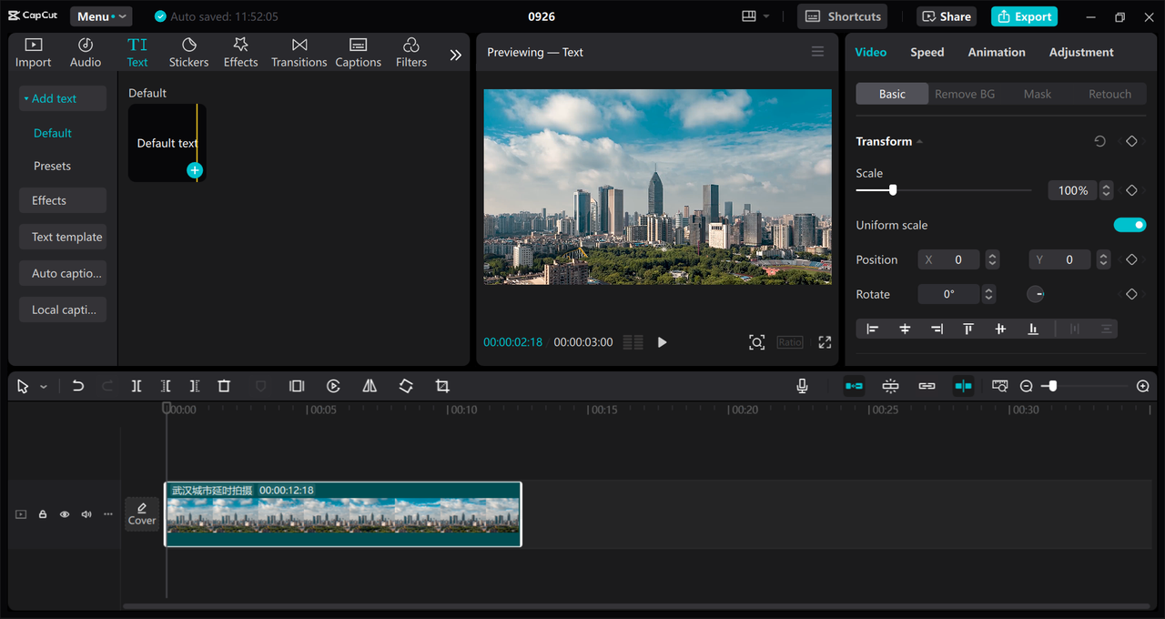The width and height of the screenshot is (1165, 619).
Task: Enter fullscreen preview
Action: [x=825, y=342]
